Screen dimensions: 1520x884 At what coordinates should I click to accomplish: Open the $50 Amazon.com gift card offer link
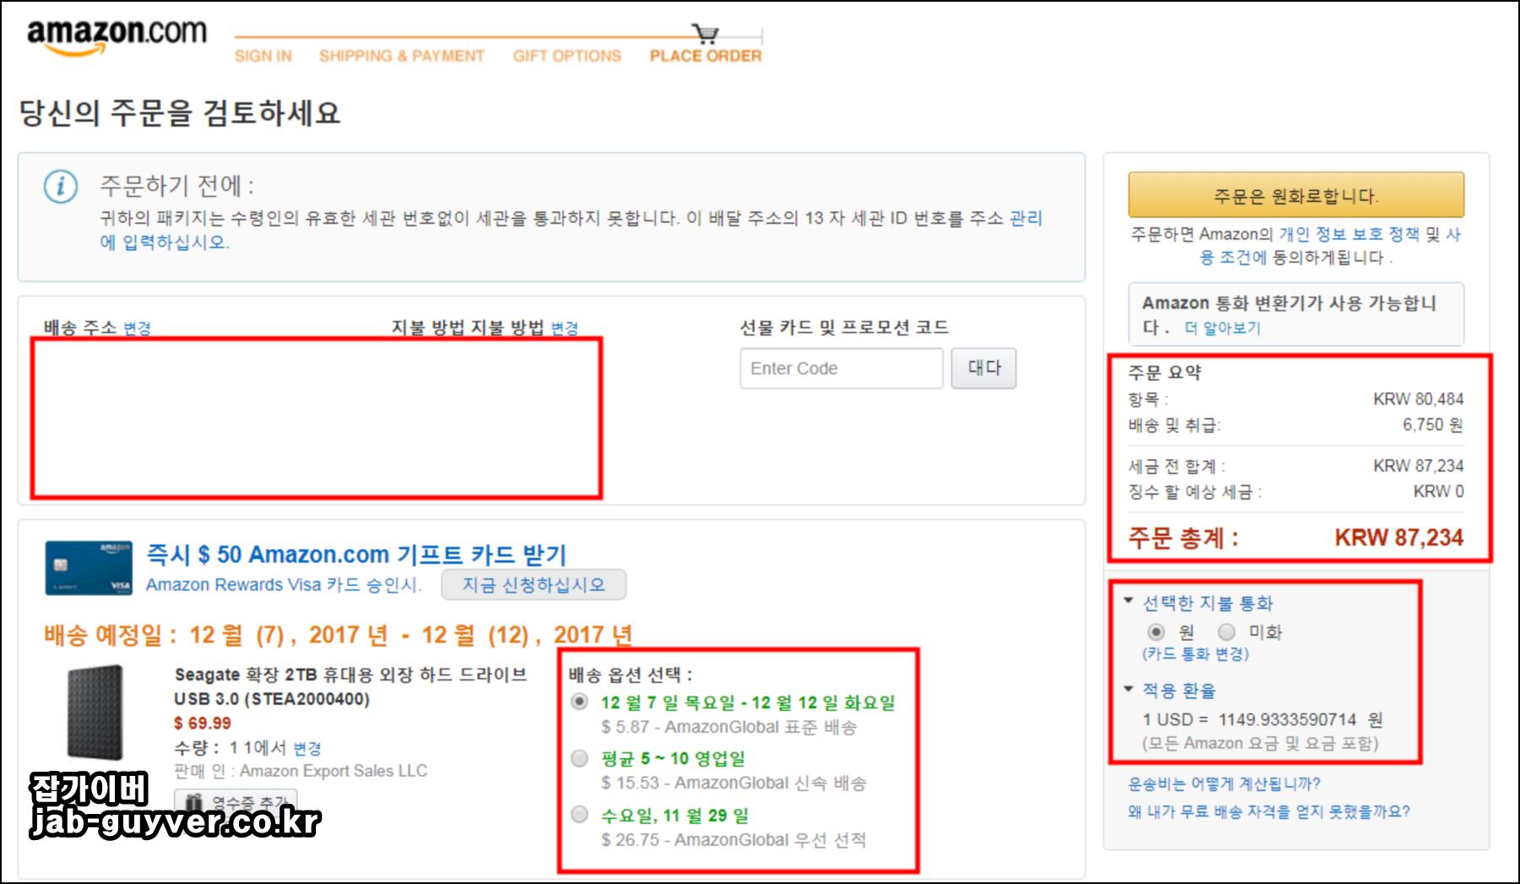click(356, 555)
